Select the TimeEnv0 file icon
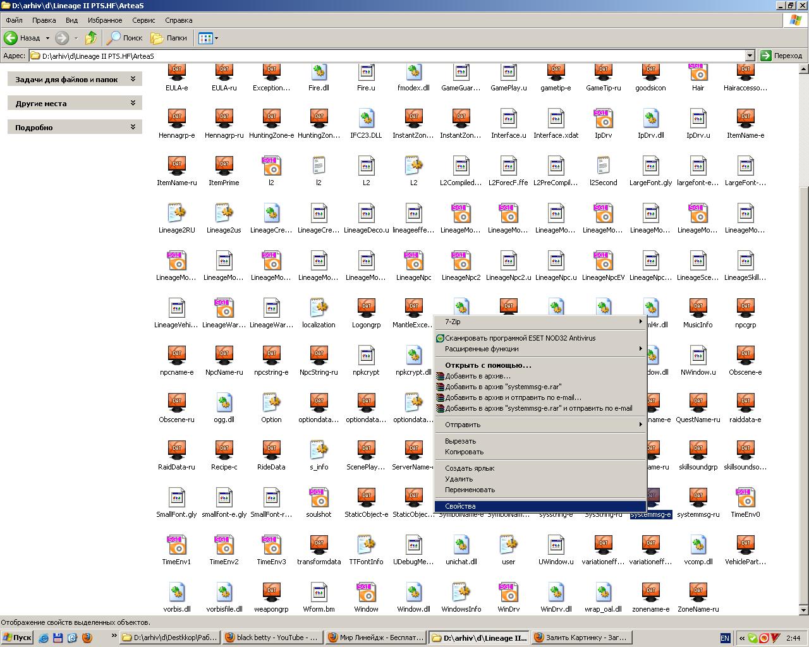 pos(745,498)
